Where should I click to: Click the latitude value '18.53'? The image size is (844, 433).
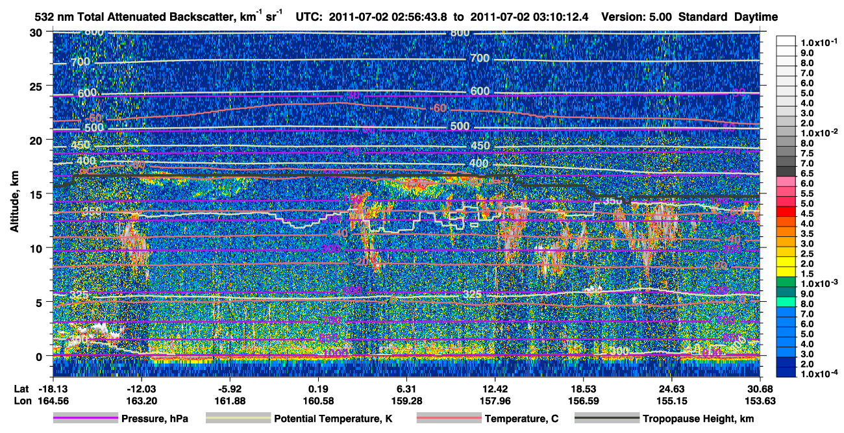(584, 388)
